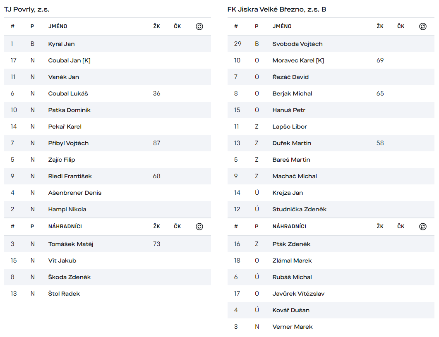
Task: Click substitution icon in Jiskra náhradníci header
Action: (x=423, y=227)
